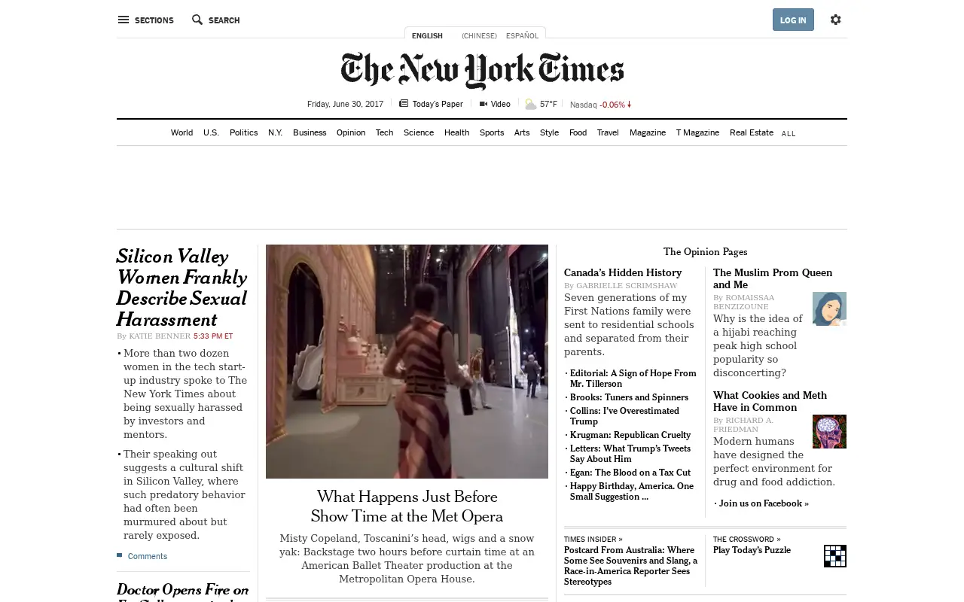Open Krugman: Republican Cruelty link
The width and height of the screenshot is (964, 602).
[630, 435]
